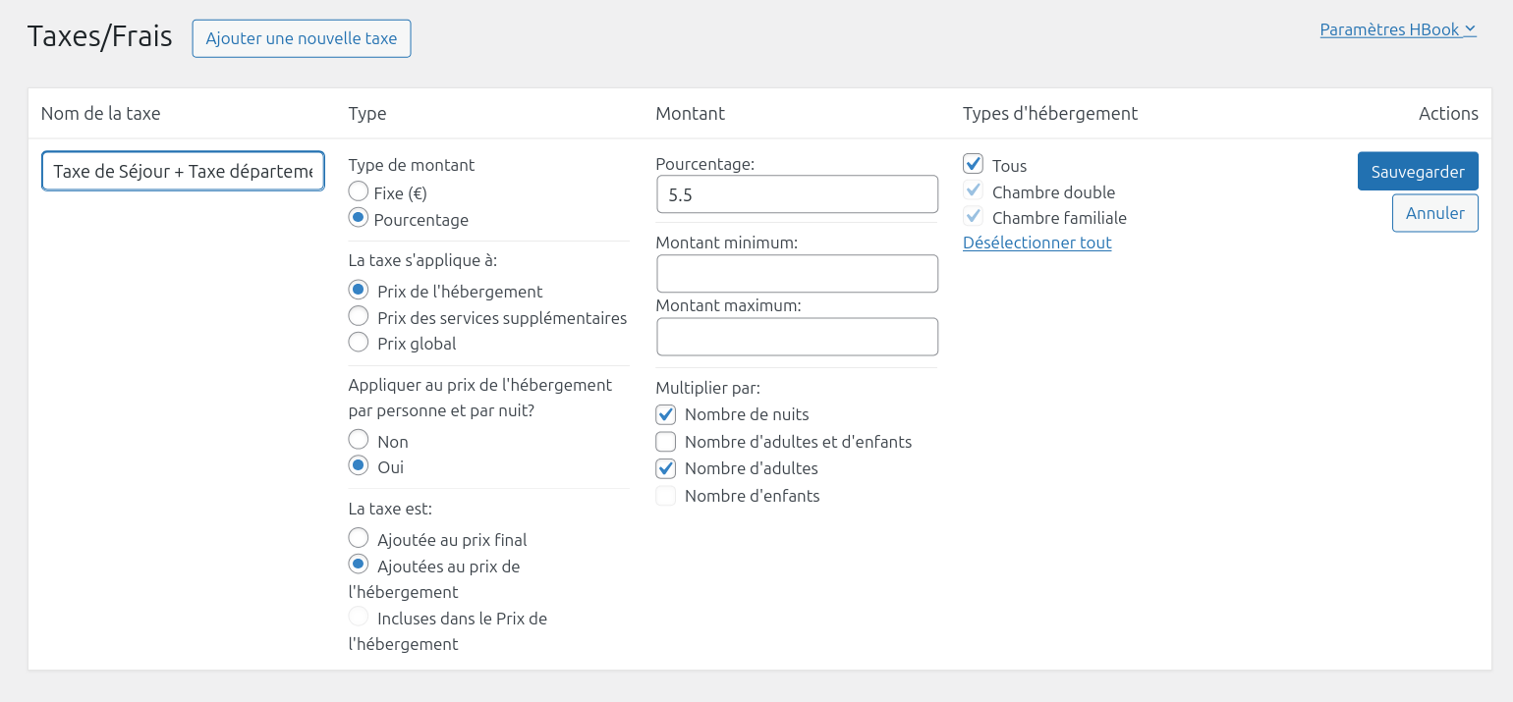Enable Nombre d'adultes et d'enfants multiplier
Image resolution: width=1513 pixels, height=702 pixels.
(666, 442)
